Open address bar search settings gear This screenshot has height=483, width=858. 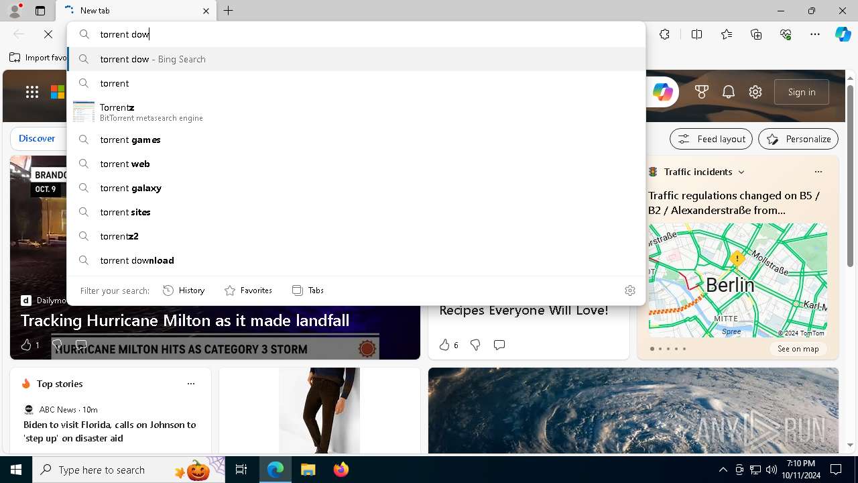click(630, 290)
